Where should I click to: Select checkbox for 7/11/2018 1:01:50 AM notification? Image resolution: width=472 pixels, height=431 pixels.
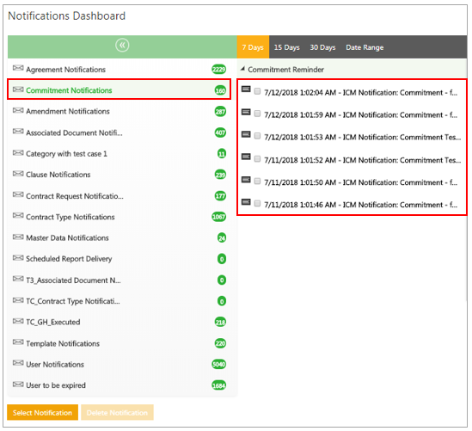pyautogui.click(x=257, y=182)
